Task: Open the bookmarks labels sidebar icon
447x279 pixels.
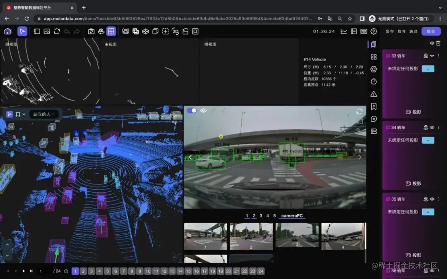Action: (x=374, y=44)
